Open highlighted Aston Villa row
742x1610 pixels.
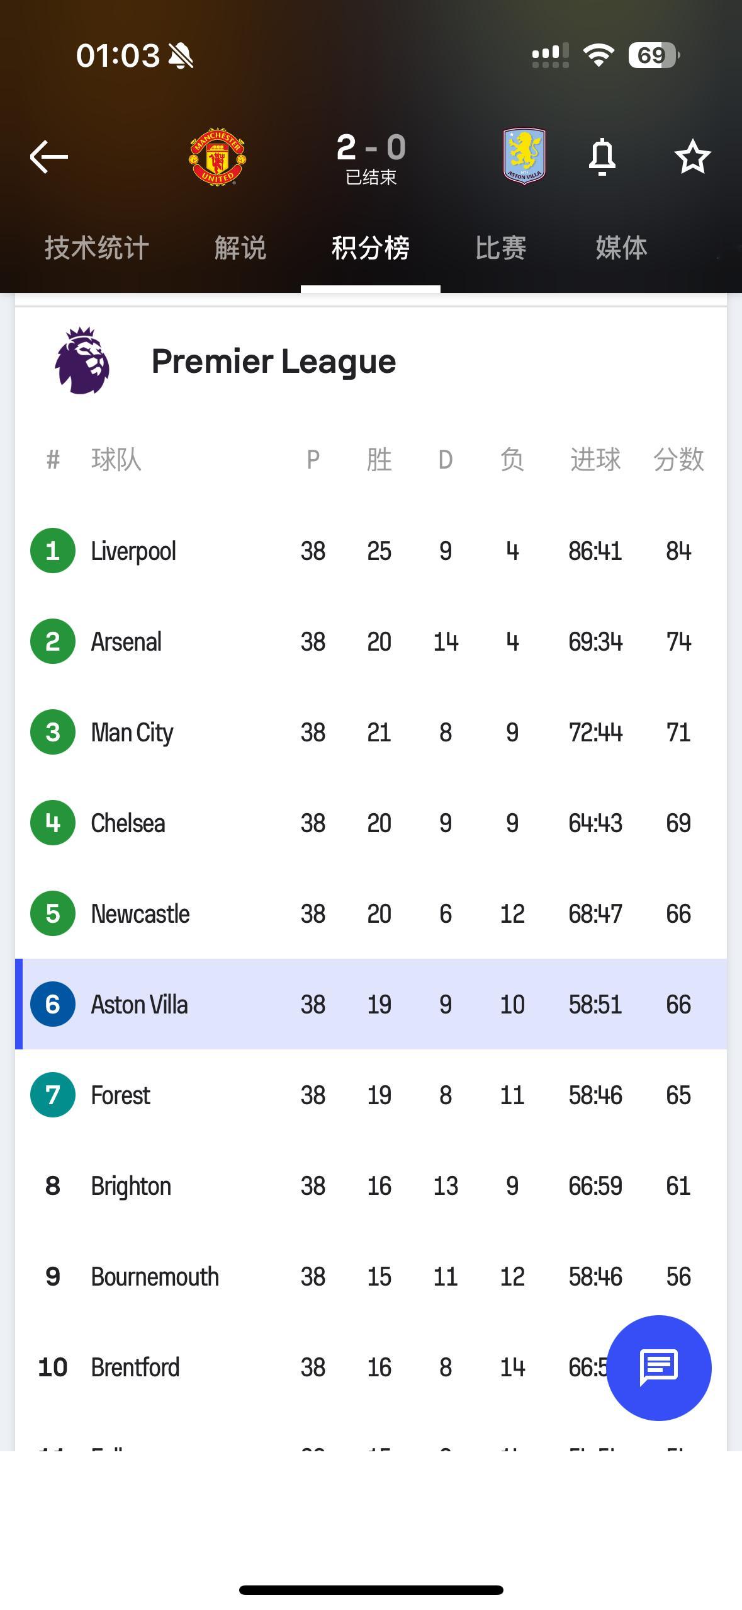pyautogui.click(x=371, y=1004)
